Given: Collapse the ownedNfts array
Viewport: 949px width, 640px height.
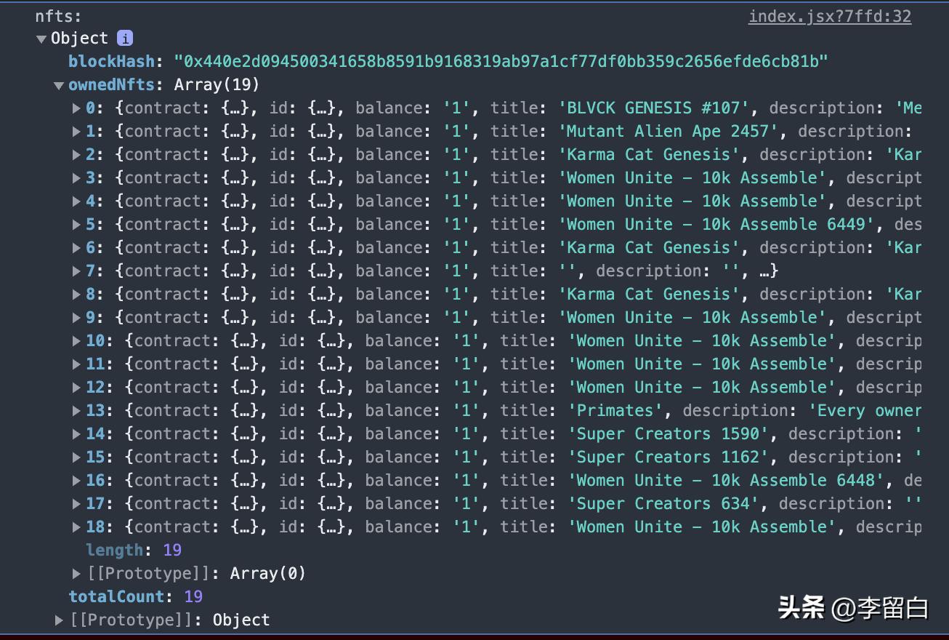Looking at the screenshot, I should click(59, 86).
